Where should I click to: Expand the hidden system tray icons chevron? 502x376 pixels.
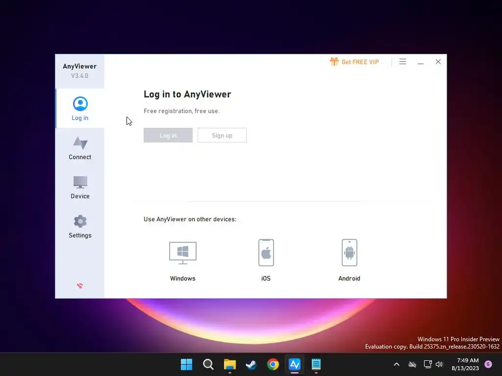click(x=396, y=364)
